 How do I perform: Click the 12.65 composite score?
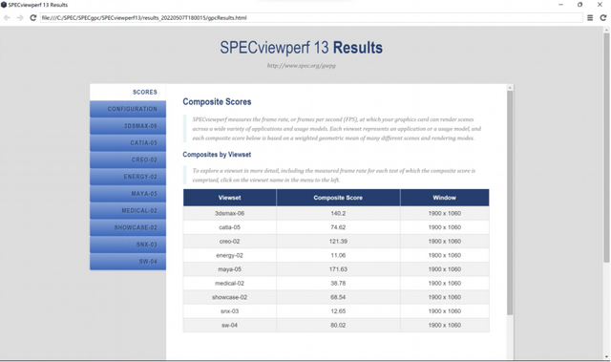click(338, 311)
